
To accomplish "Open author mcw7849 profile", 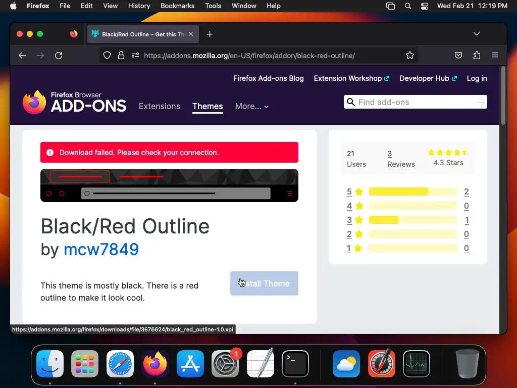I will (101, 249).
